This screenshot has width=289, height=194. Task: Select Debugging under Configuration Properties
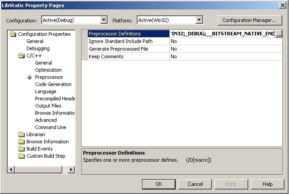coord(38,48)
